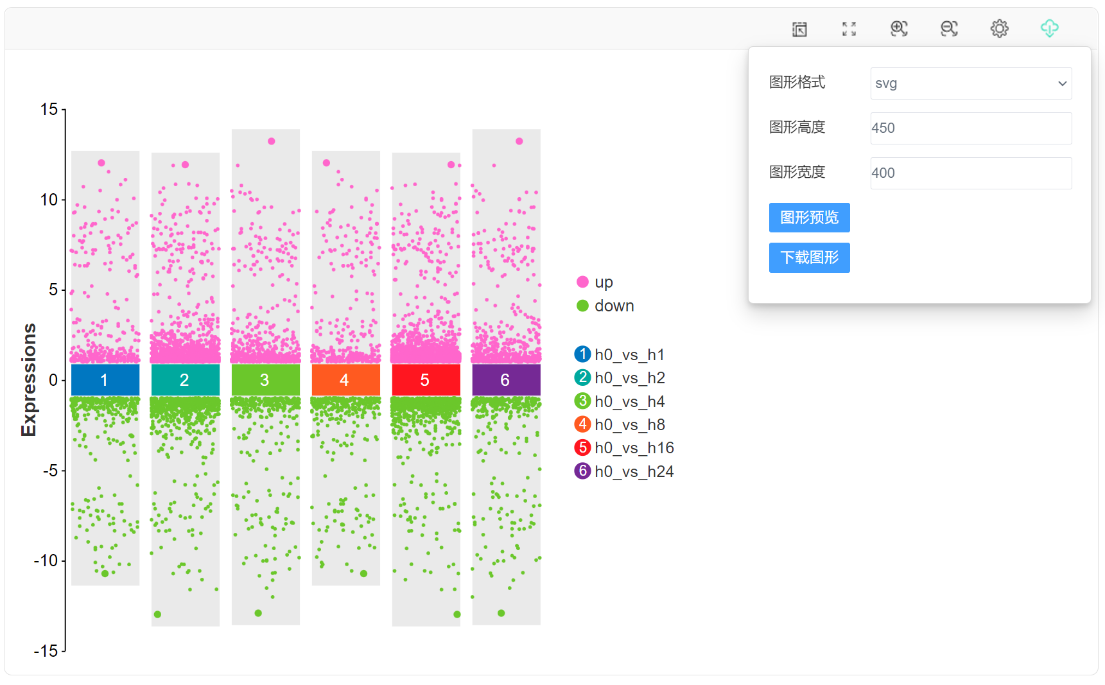Image resolution: width=1105 pixels, height=685 pixels.
Task: Open chart settings gear icon
Action: 999,29
